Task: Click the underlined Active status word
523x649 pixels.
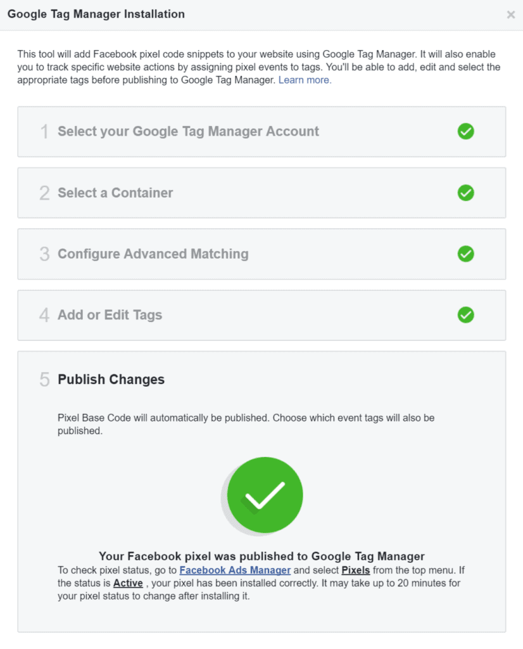Action: pyautogui.click(x=128, y=583)
